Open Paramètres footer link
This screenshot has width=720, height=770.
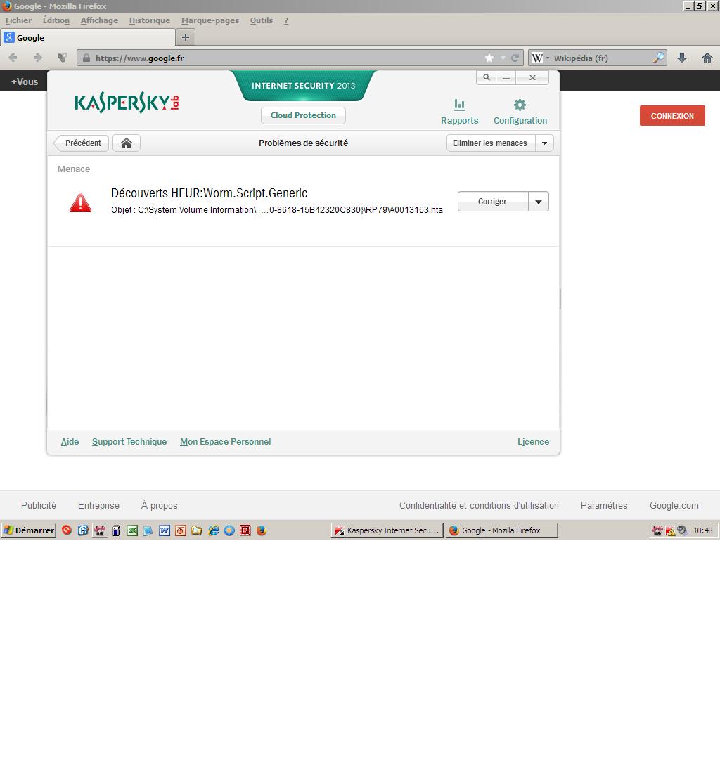604,505
